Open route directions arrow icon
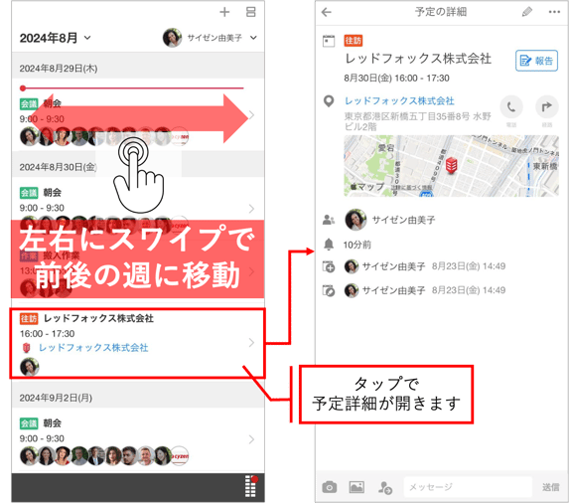569x503 pixels. (x=546, y=107)
